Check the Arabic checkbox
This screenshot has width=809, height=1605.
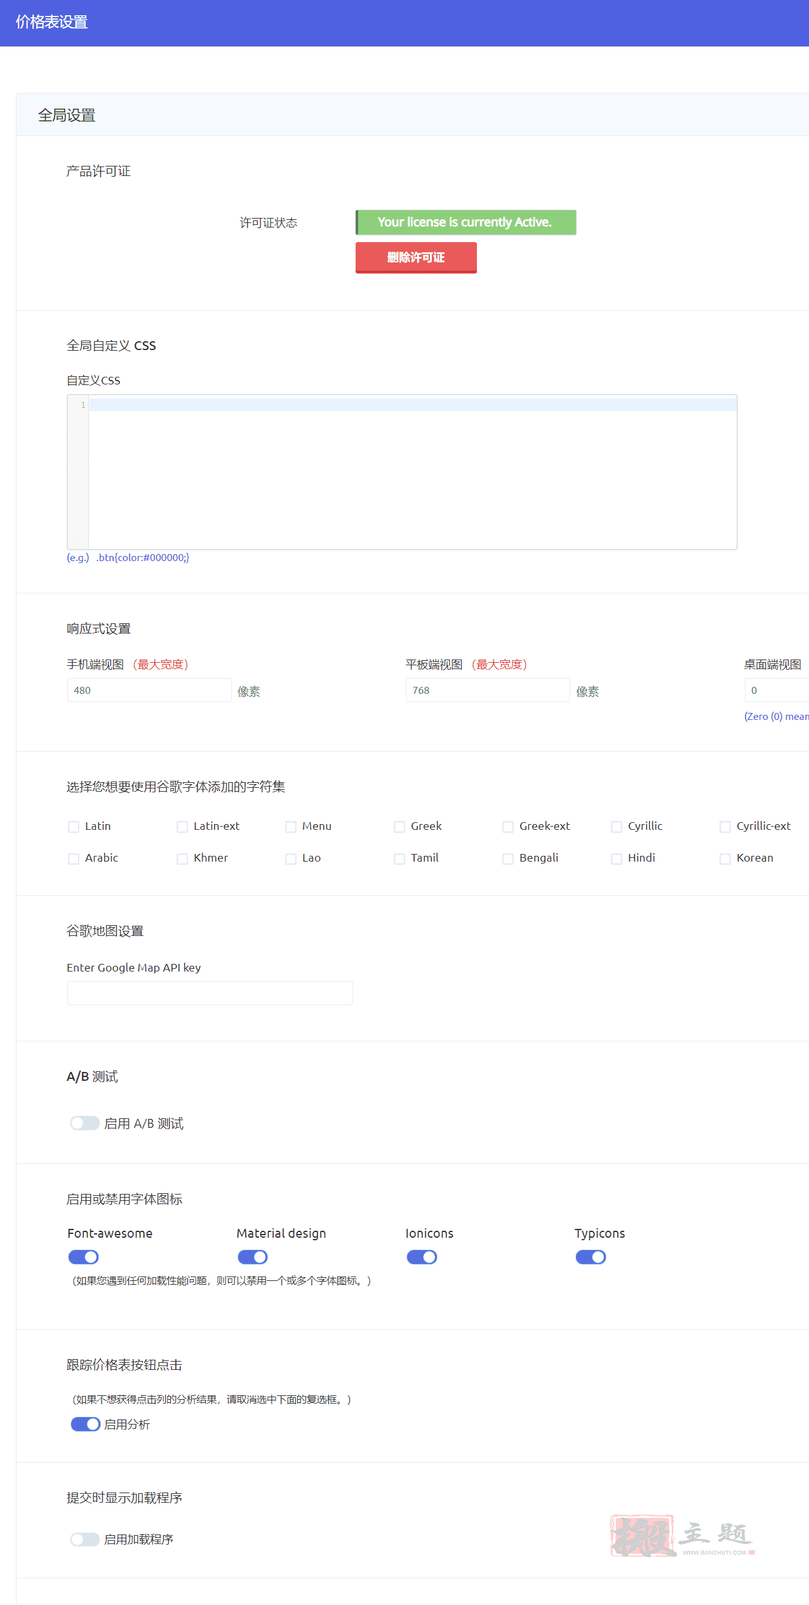click(74, 859)
